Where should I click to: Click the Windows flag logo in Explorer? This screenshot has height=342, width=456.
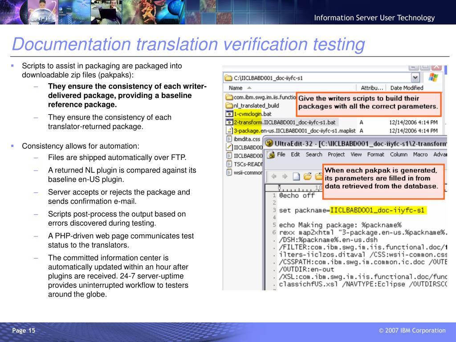(x=433, y=77)
